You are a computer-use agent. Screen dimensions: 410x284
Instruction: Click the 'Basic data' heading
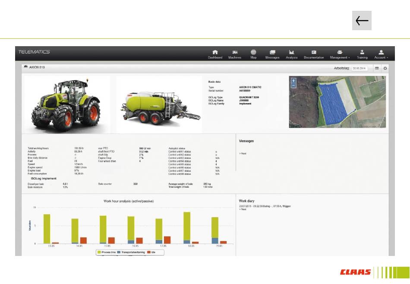[214, 82]
